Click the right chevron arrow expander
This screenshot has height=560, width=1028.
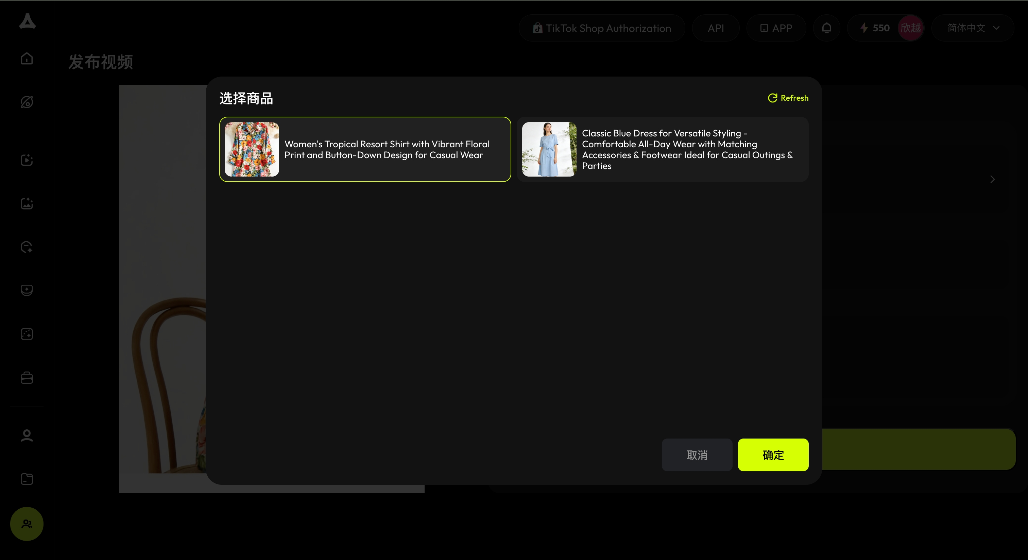992,179
